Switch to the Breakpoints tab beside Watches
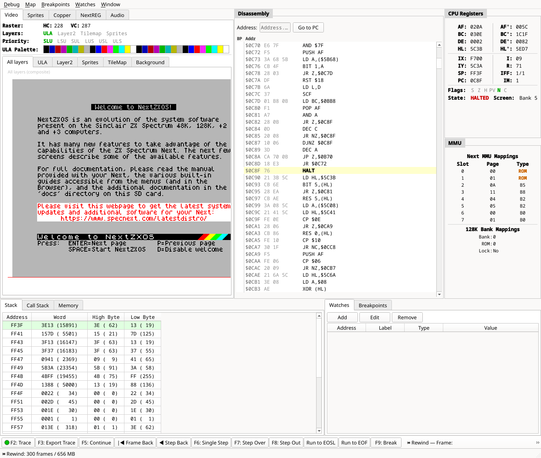The height and width of the screenshot is (458, 541). pos(373,305)
